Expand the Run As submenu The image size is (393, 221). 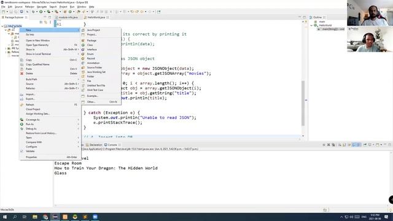(x=50, y=124)
